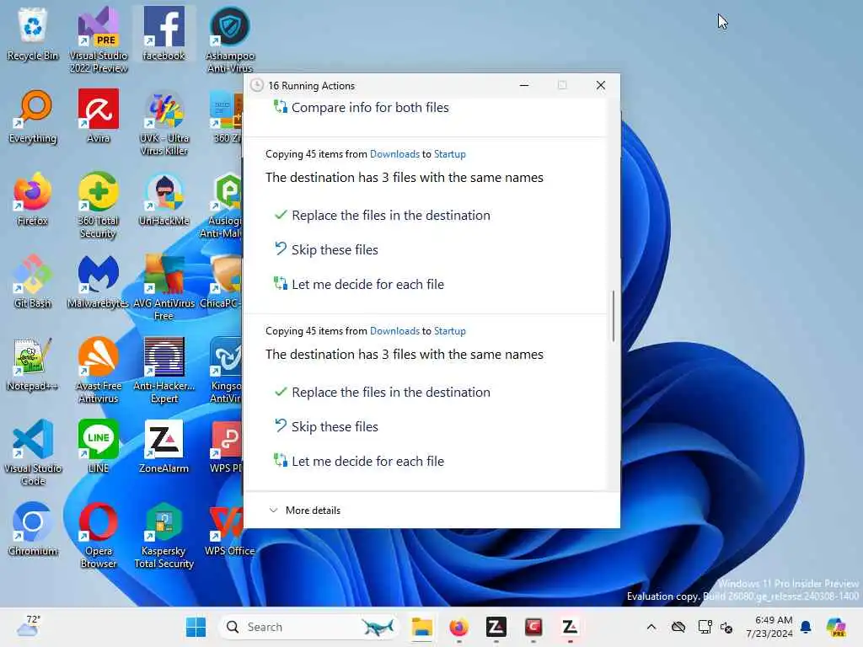Open Startup link in first copy conflict
This screenshot has height=647, width=863.
450,154
